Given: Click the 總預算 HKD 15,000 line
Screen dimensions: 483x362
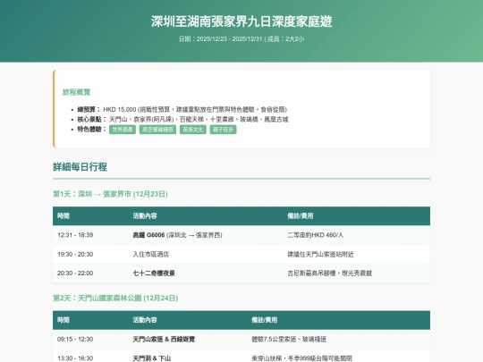Looking at the screenshot, I should 182,110.
